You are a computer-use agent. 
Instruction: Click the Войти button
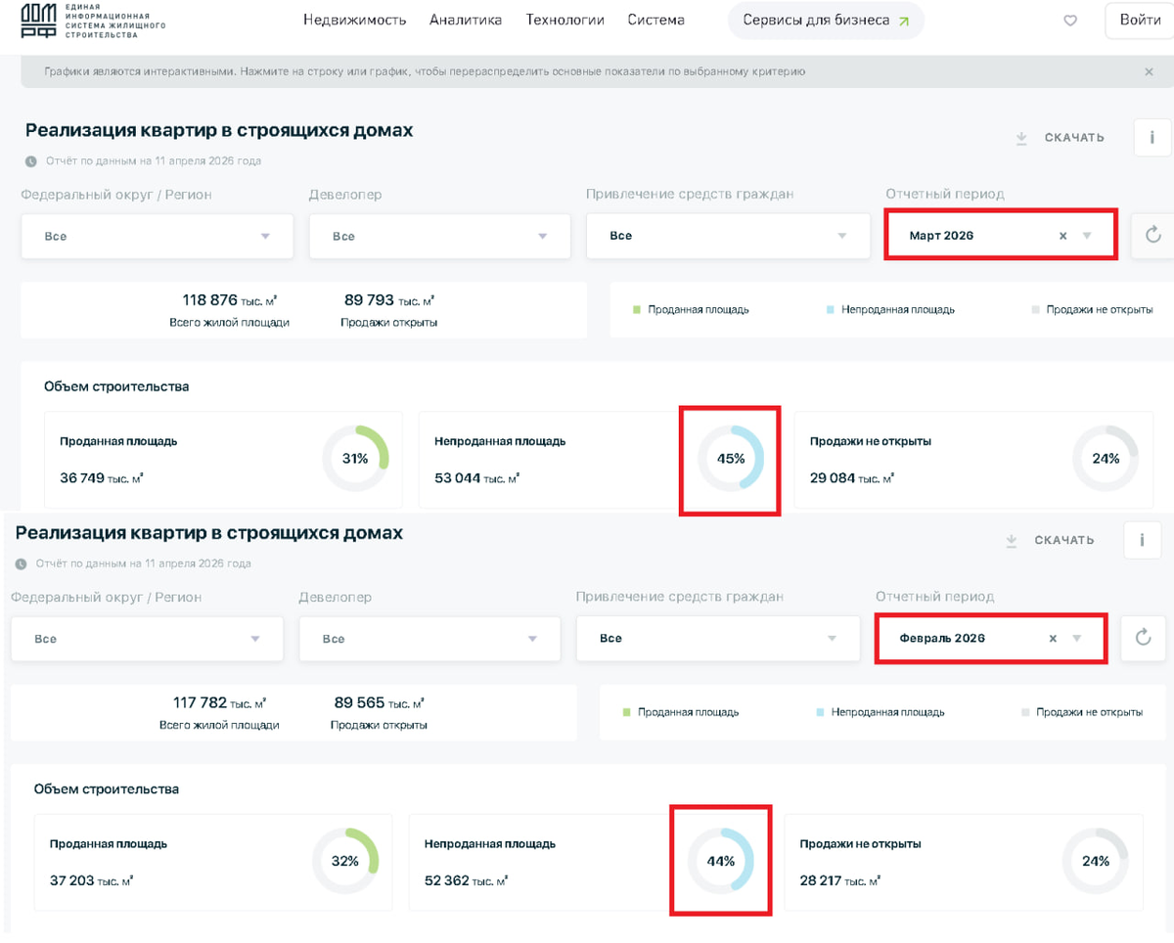click(1140, 21)
